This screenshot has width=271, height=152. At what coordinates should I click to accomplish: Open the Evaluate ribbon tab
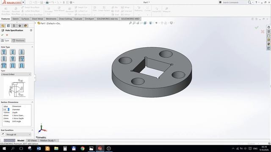coord(78,19)
